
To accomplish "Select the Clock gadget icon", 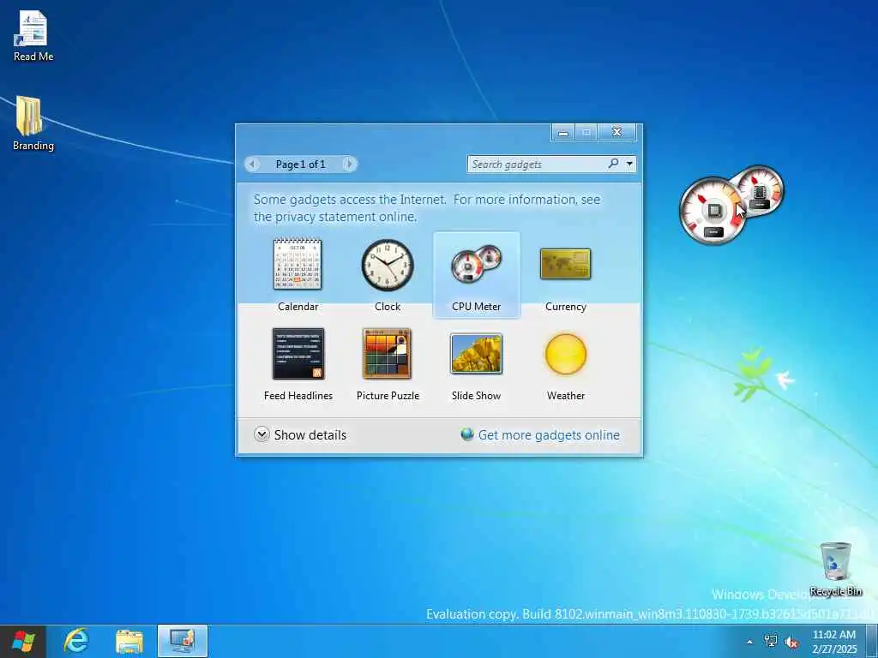I will [388, 265].
